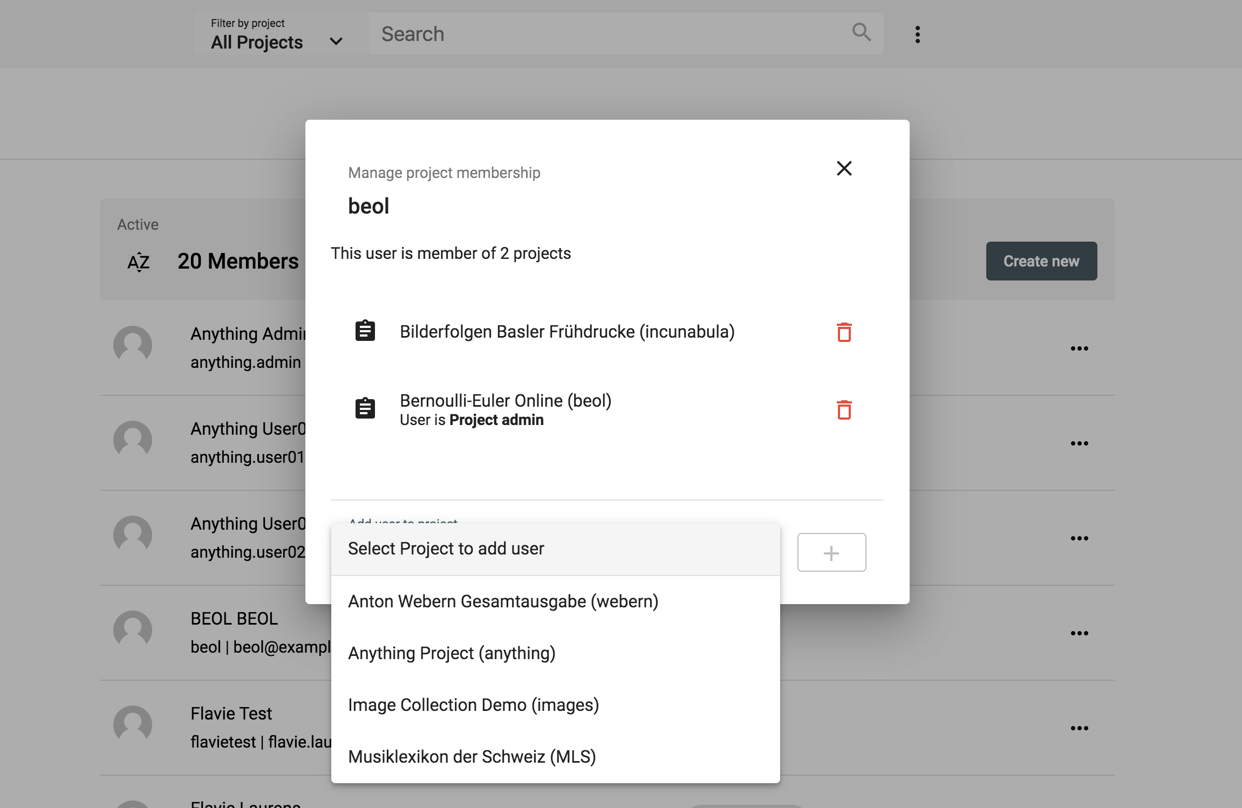Select Anton Webern Gesamtausgabe from project list
This screenshot has width=1242, height=808.
coord(503,601)
